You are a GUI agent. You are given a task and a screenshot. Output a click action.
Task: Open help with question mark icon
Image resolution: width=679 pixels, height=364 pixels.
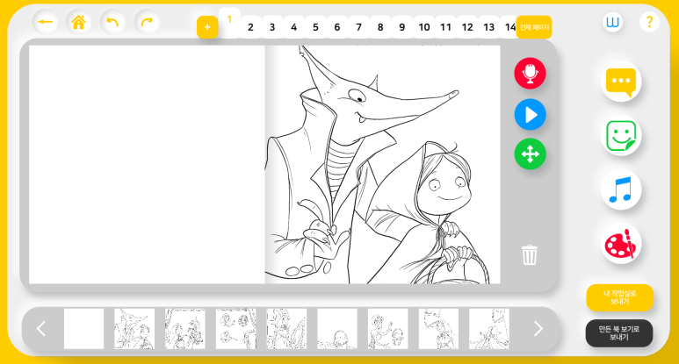click(649, 22)
